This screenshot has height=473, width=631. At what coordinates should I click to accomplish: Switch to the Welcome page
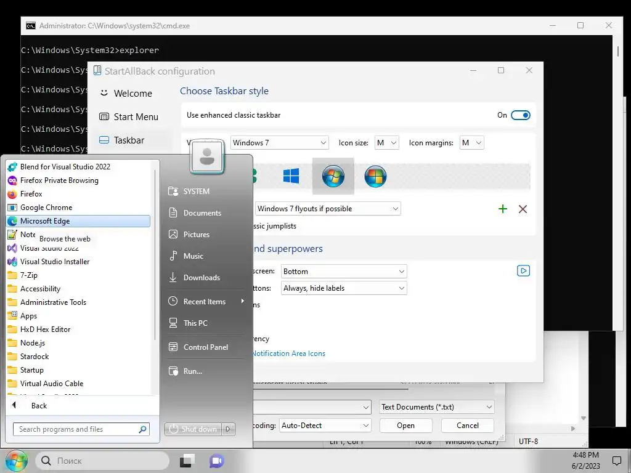point(133,94)
